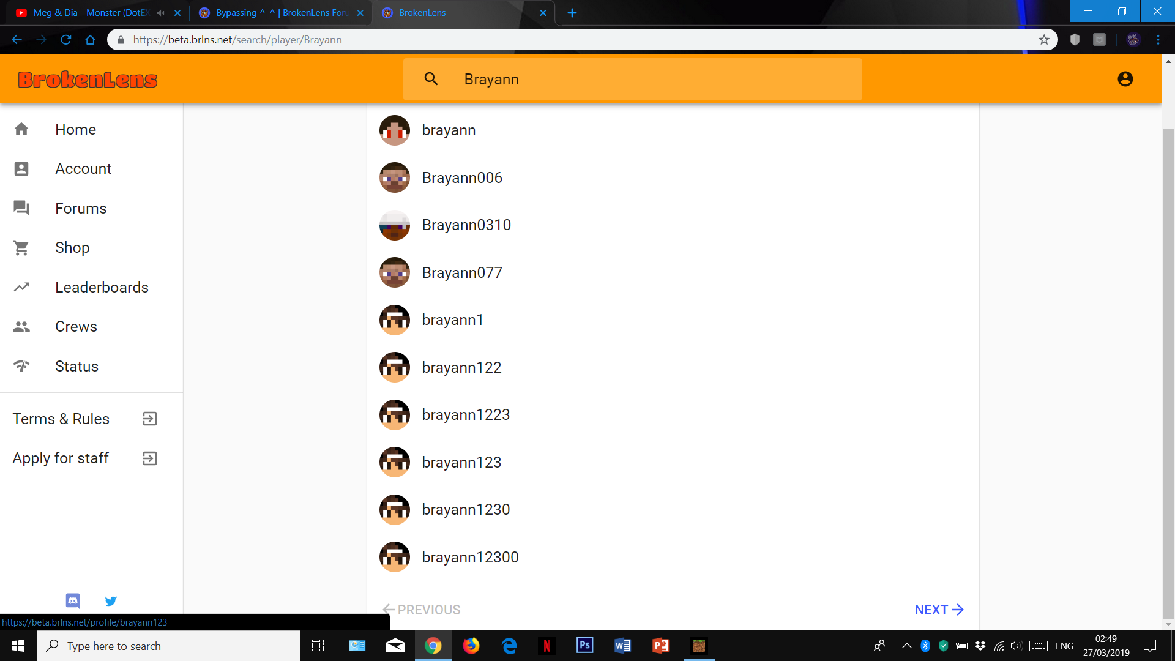Image resolution: width=1175 pixels, height=661 pixels.
Task: Open the Brayann0310 player result
Action: (x=673, y=225)
